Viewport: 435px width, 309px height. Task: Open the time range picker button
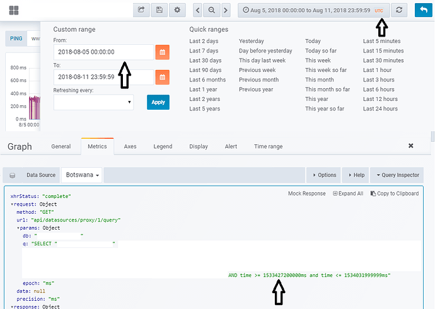(313, 10)
